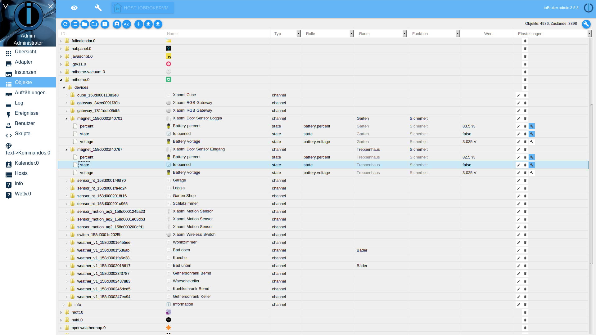Open the wrench settings icon in header

coord(98,8)
